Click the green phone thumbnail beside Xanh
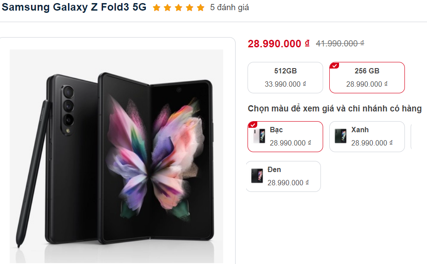This screenshot has width=427, height=264. [340, 136]
